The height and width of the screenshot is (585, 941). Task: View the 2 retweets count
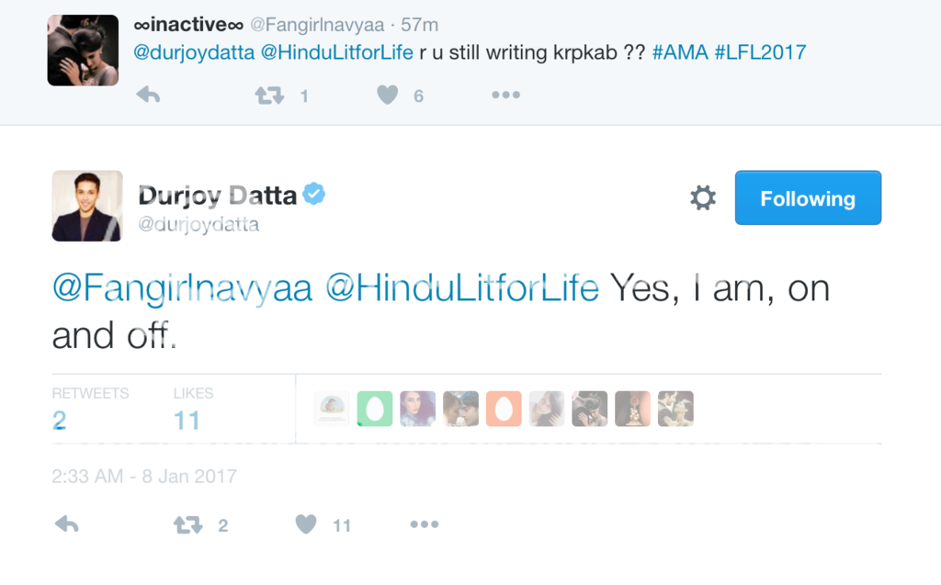click(60, 421)
